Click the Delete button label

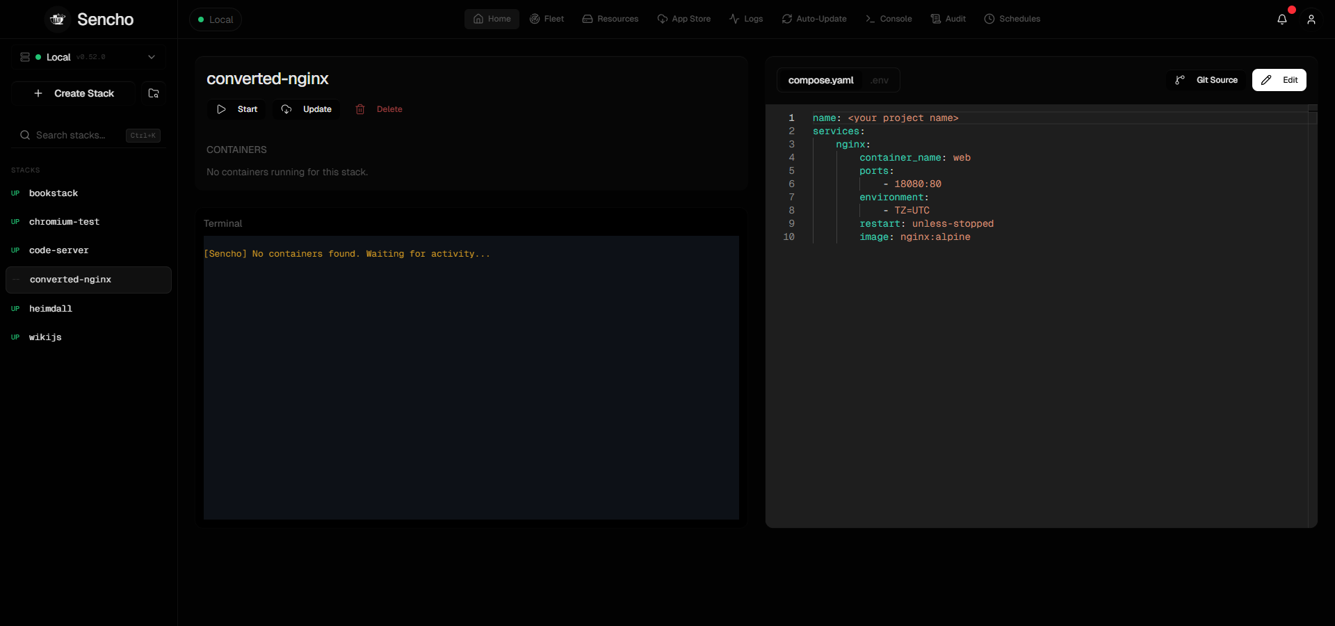click(389, 109)
